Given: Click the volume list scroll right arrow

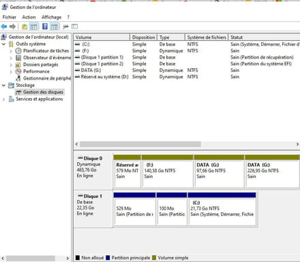Looking at the screenshot, I should (x=297, y=144).
